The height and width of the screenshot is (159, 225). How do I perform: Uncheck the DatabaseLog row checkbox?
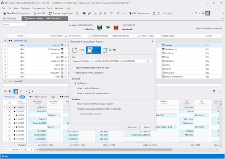coord(5,49)
